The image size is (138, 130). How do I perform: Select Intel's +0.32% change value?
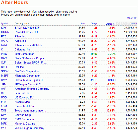111,54
